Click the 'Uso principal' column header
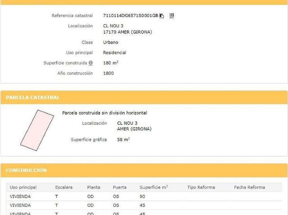 coord(23,187)
